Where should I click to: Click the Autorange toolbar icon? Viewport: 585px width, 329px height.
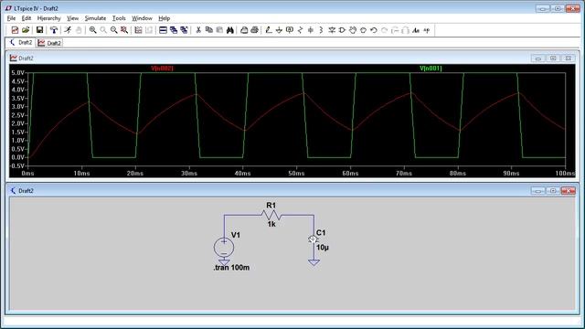138,30
